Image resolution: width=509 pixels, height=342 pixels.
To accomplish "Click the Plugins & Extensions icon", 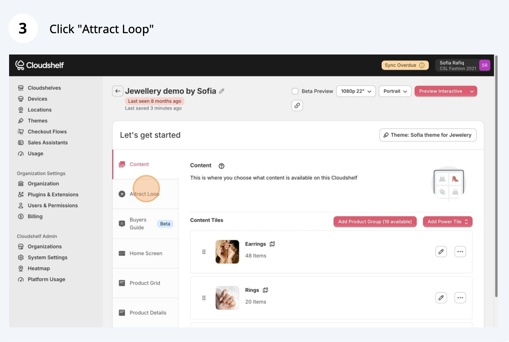I will 21,194.
